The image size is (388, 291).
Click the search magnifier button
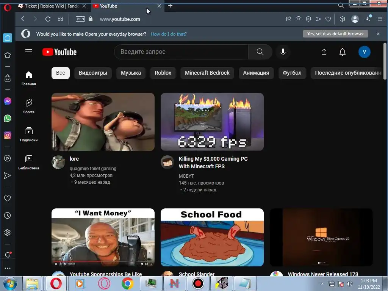point(260,52)
